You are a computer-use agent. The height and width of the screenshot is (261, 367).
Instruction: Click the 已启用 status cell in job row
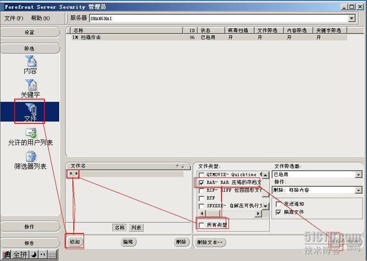208,38
